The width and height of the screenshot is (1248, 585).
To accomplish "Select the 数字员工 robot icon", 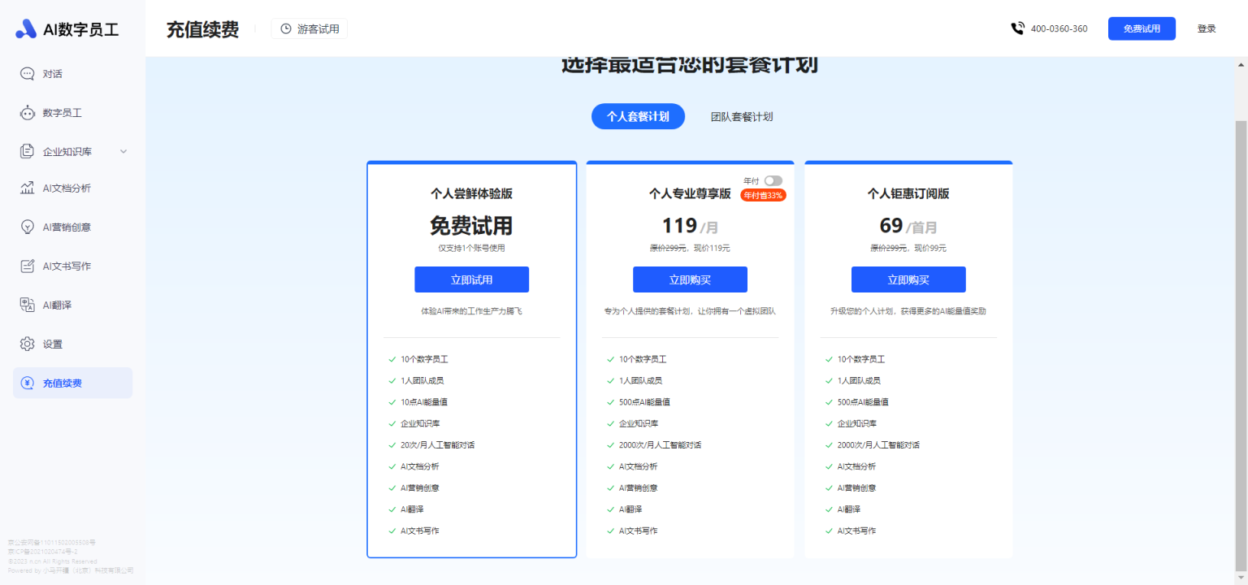I will 27,113.
